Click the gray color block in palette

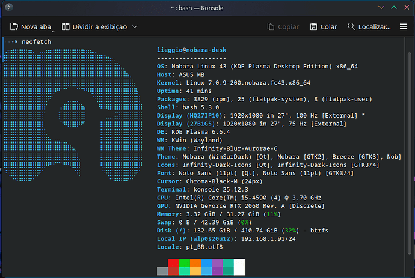point(162,271)
